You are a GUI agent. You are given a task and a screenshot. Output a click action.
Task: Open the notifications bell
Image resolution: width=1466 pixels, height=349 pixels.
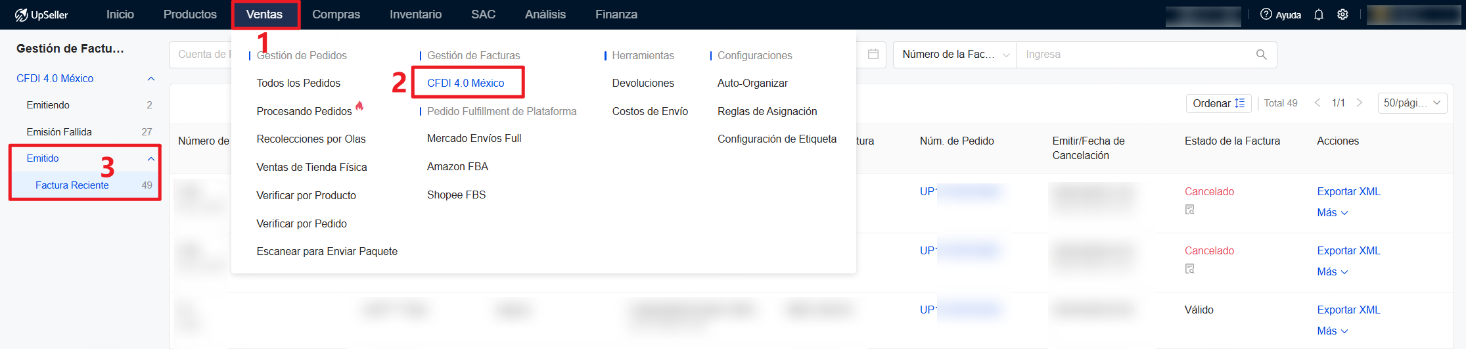(x=1318, y=14)
